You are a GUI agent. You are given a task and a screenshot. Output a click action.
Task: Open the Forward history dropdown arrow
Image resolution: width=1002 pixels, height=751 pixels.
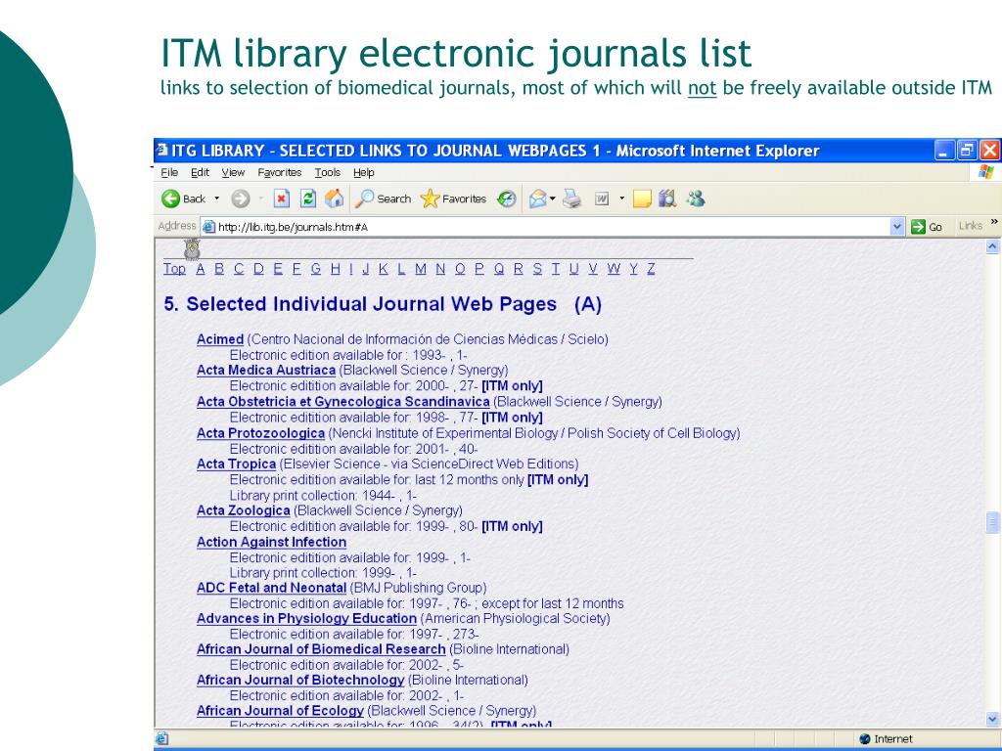point(260,199)
